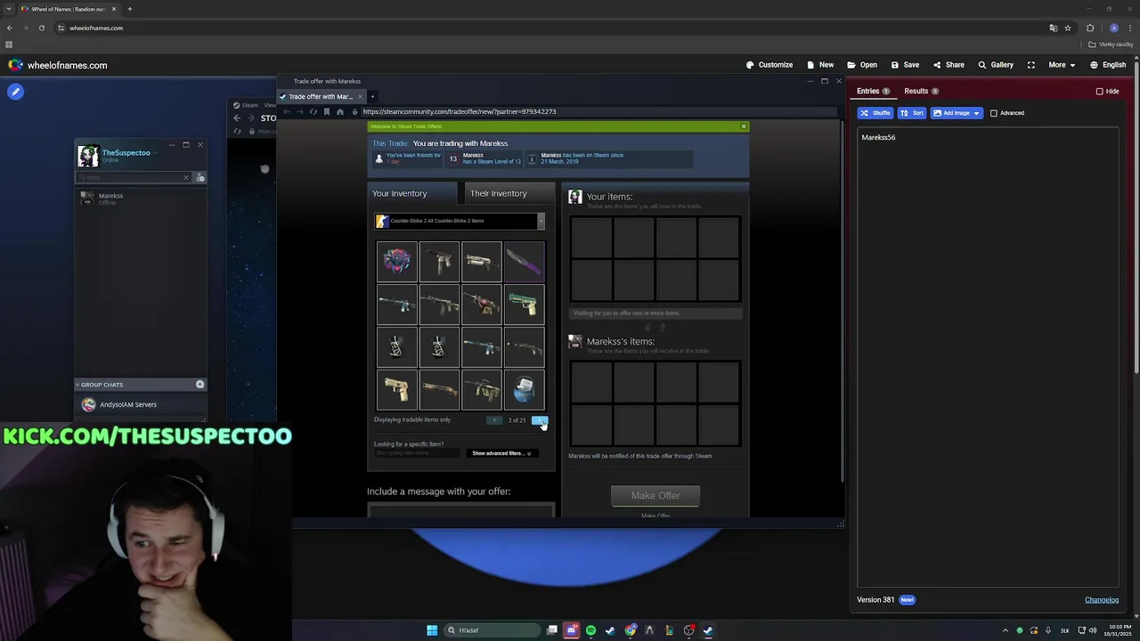Toggle the Hide checkbox
Viewport: 1140px width, 641px height.
1100,91
